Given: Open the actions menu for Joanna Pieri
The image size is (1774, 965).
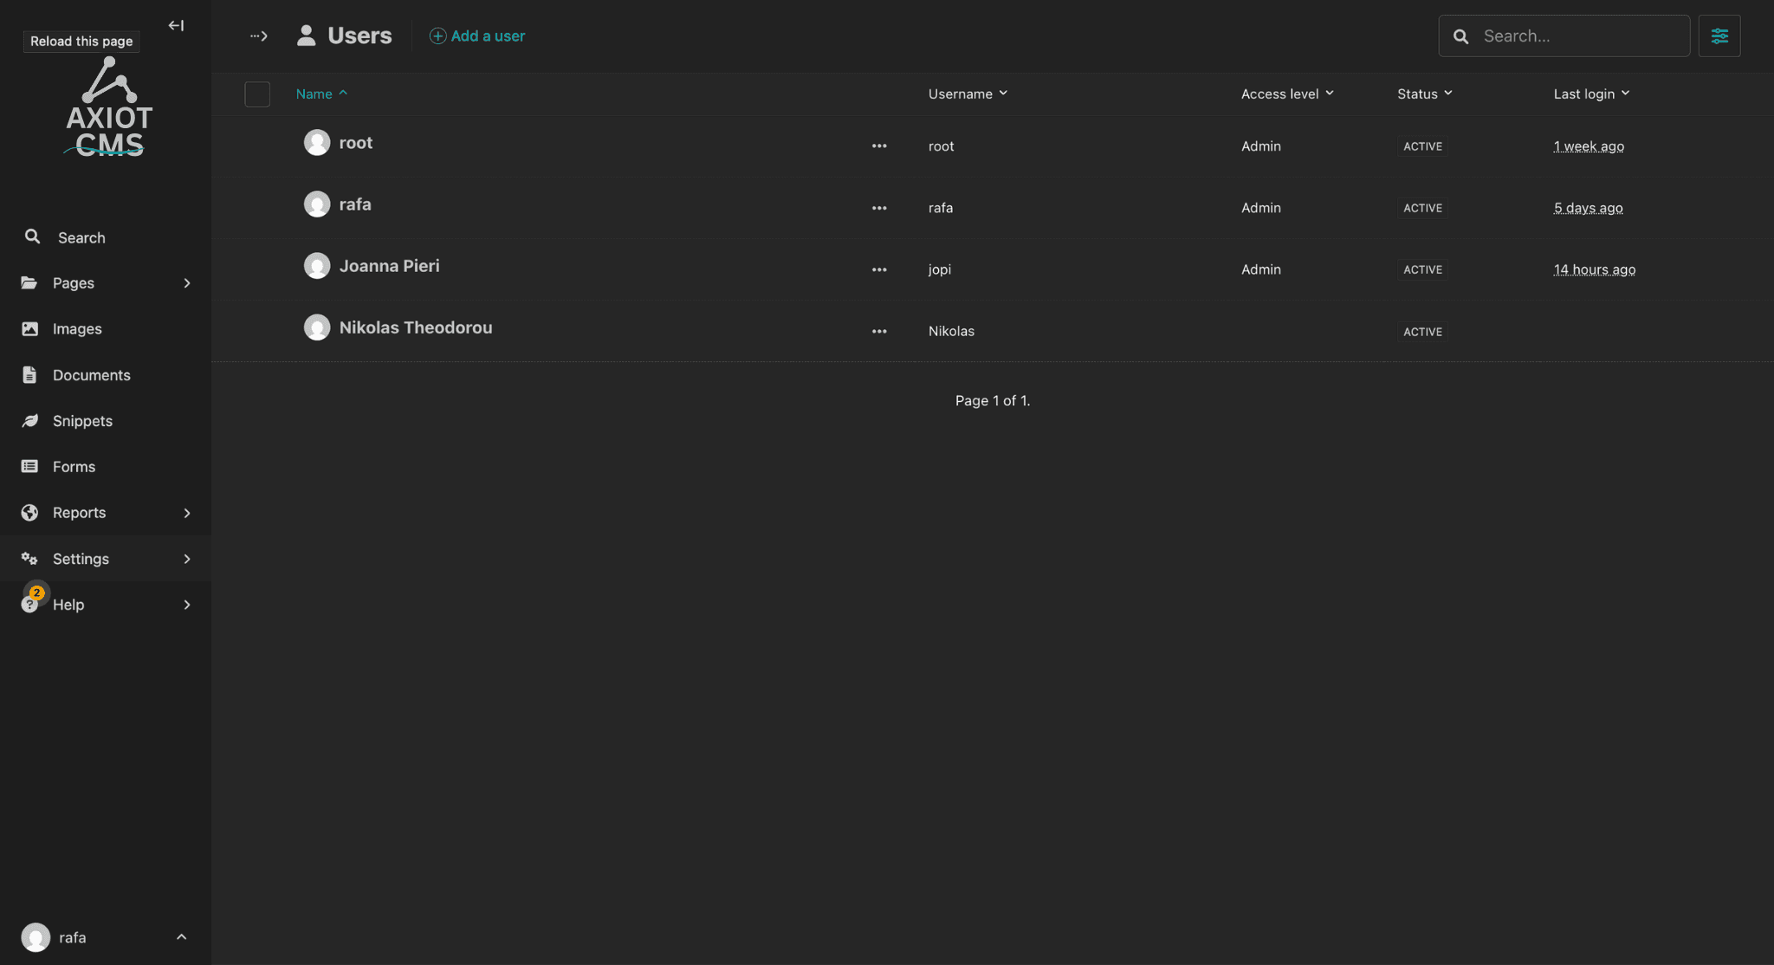Looking at the screenshot, I should point(878,269).
